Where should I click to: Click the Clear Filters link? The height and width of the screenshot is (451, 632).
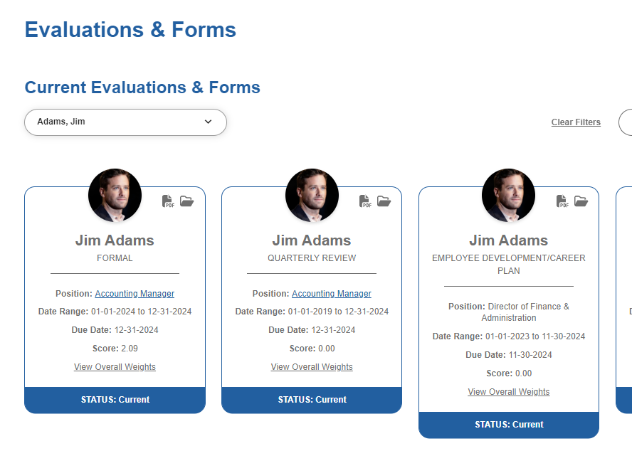576,122
